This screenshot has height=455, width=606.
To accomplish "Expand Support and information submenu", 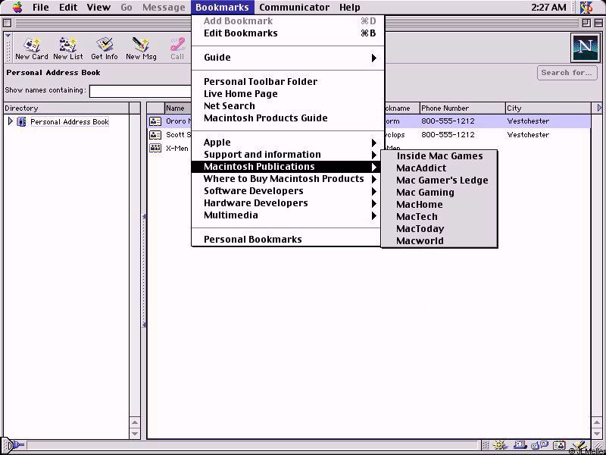I will (x=373, y=155).
